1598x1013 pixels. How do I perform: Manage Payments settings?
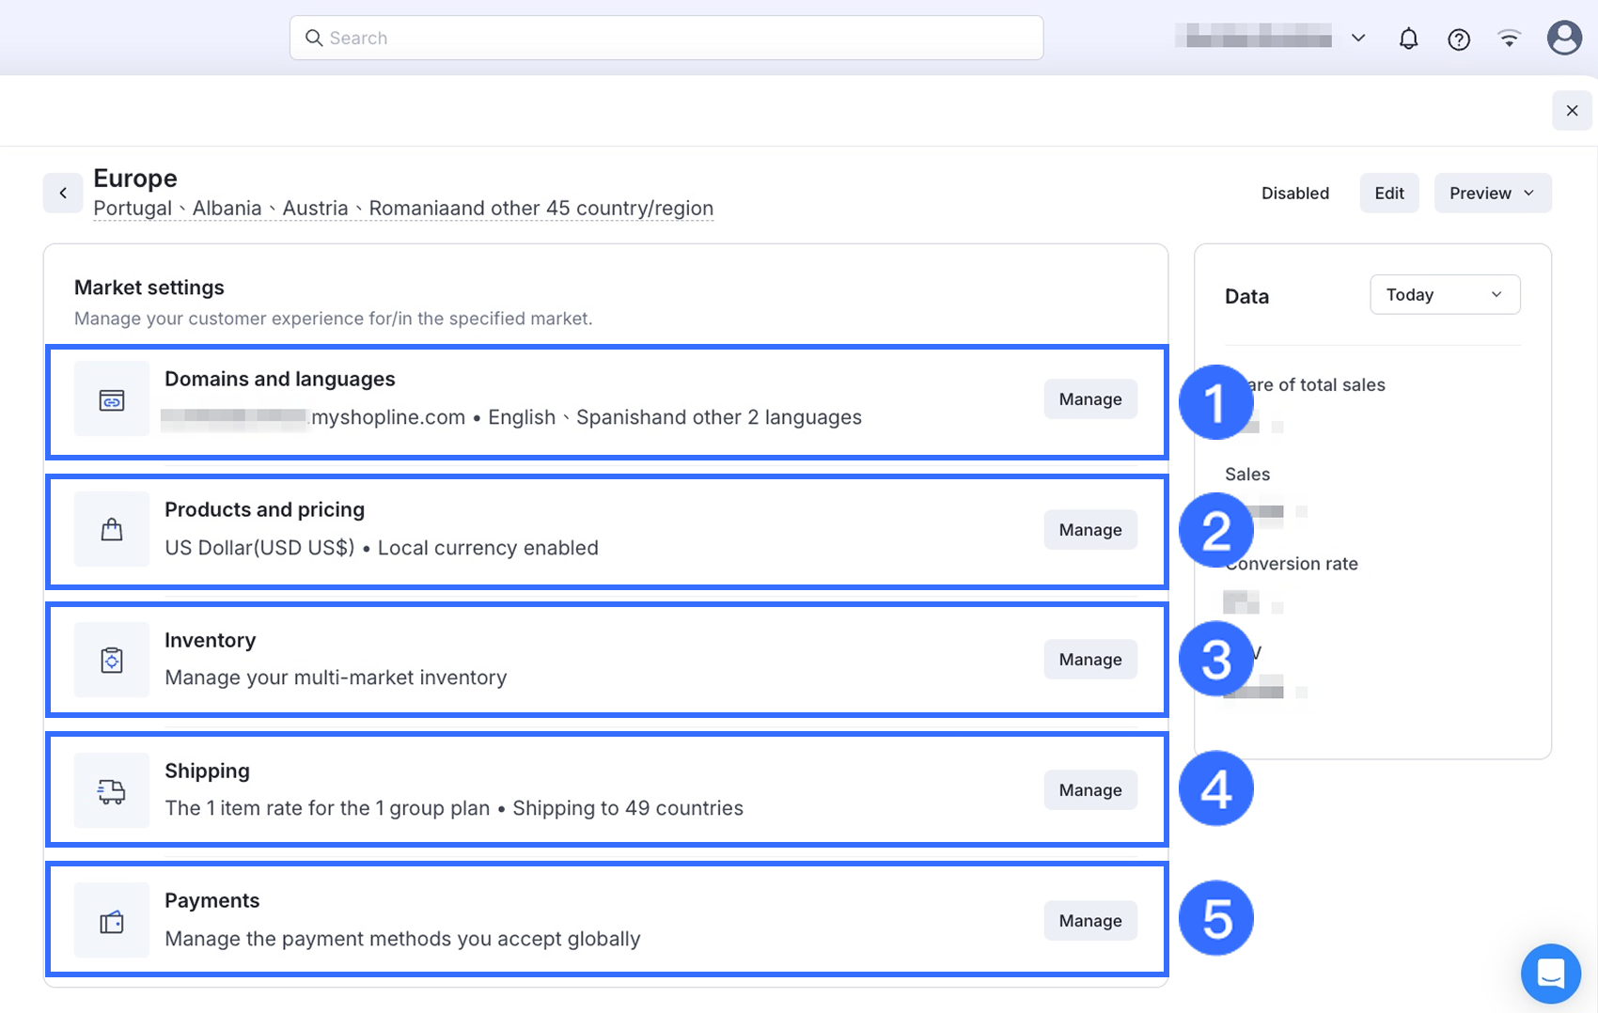1090,921
